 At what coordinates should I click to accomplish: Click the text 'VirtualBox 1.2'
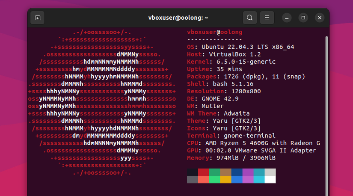(x=235, y=54)
